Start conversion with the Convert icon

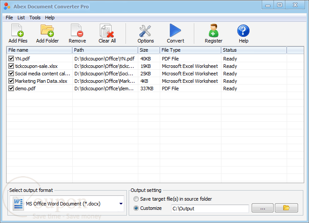[x=175, y=30]
